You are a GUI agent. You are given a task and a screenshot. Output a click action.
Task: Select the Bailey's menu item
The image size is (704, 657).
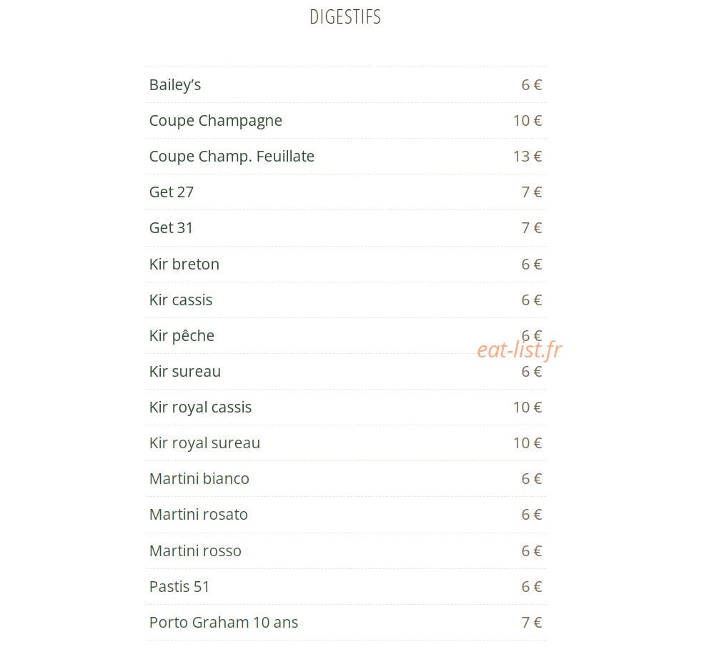[346, 85]
